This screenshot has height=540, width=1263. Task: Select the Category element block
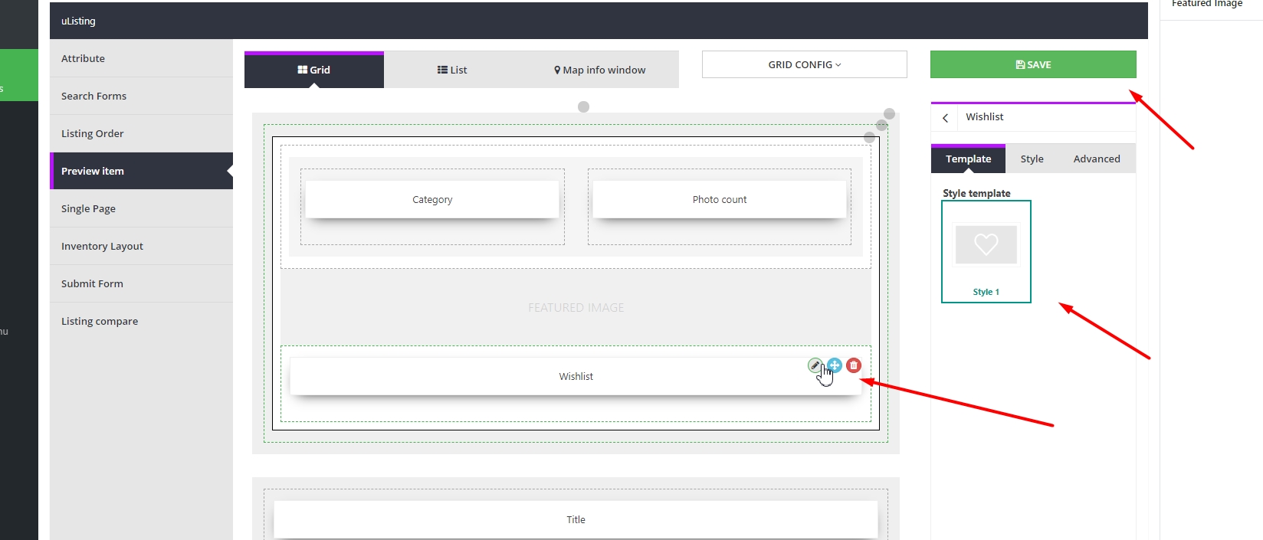(x=432, y=200)
